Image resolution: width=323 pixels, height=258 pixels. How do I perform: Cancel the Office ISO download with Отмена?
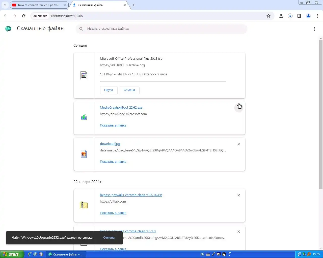pyautogui.click(x=129, y=90)
